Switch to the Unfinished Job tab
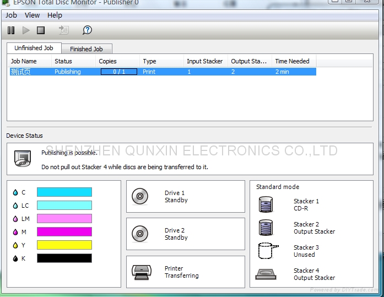The height and width of the screenshot is (297, 384). (x=34, y=48)
